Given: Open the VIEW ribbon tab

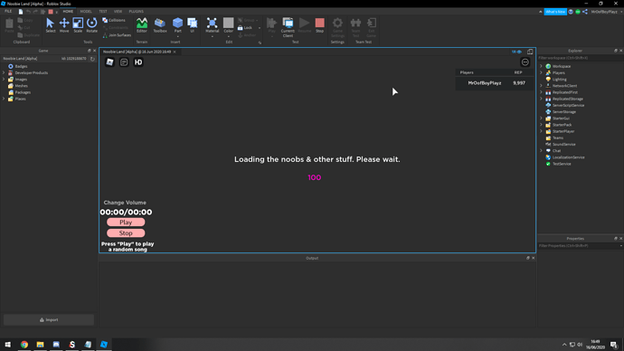Looking at the screenshot, I should coord(118,12).
